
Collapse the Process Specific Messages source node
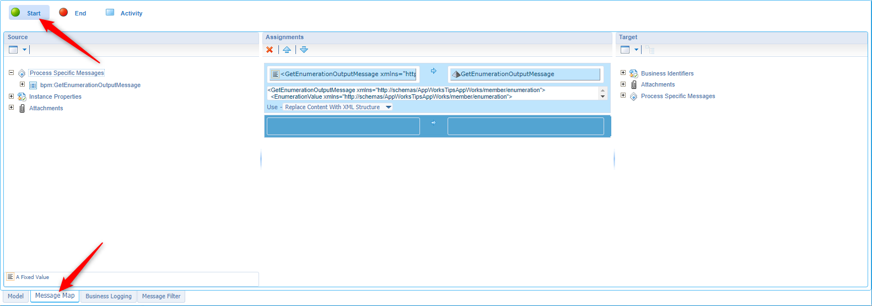pyautogui.click(x=11, y=73)
